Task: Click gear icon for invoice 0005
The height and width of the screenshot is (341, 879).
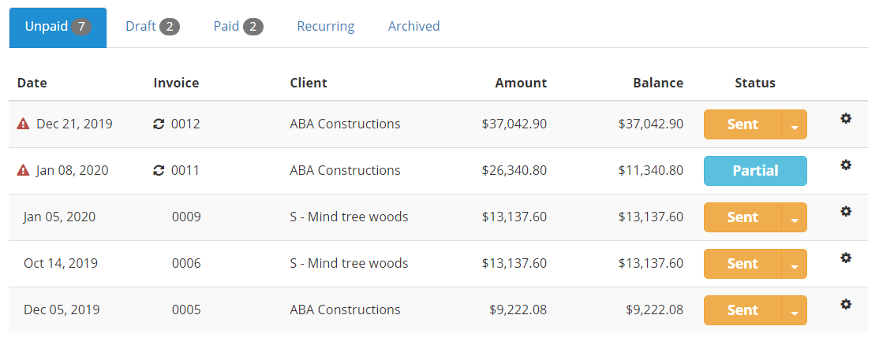Action: pos(846,304)
